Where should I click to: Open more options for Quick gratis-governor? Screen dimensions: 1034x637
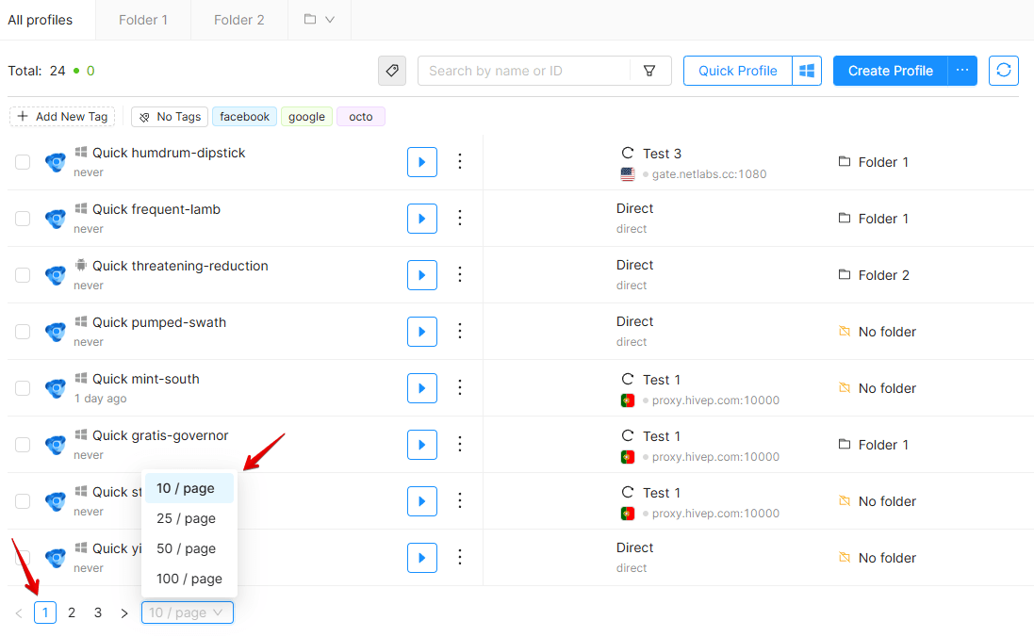pyautogui.click(x=460, y=445)
